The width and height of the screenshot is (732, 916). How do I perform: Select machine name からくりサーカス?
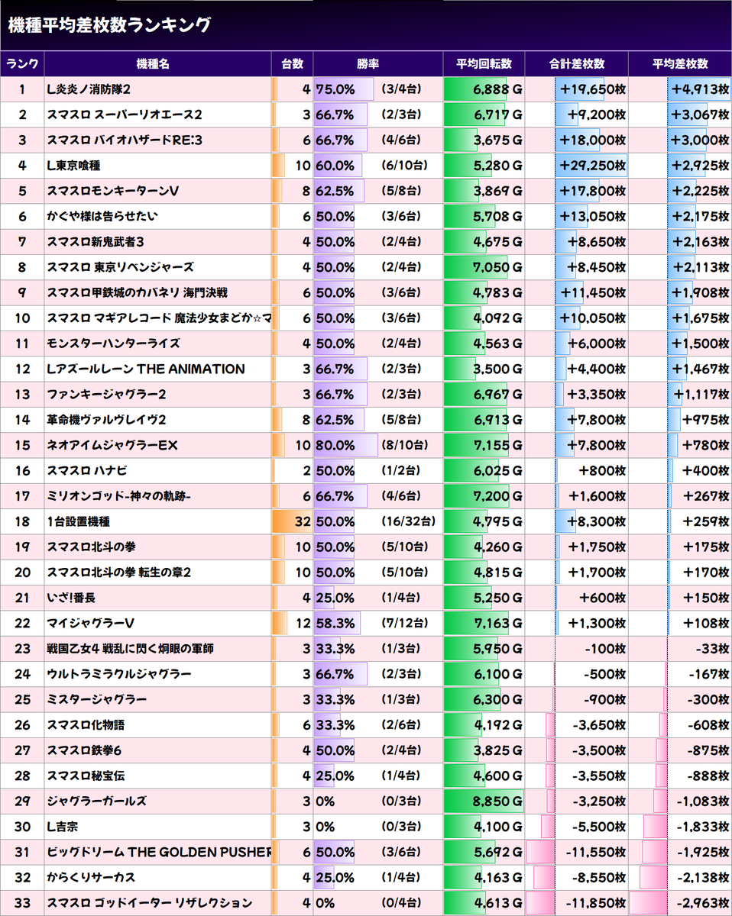(91, 878)
